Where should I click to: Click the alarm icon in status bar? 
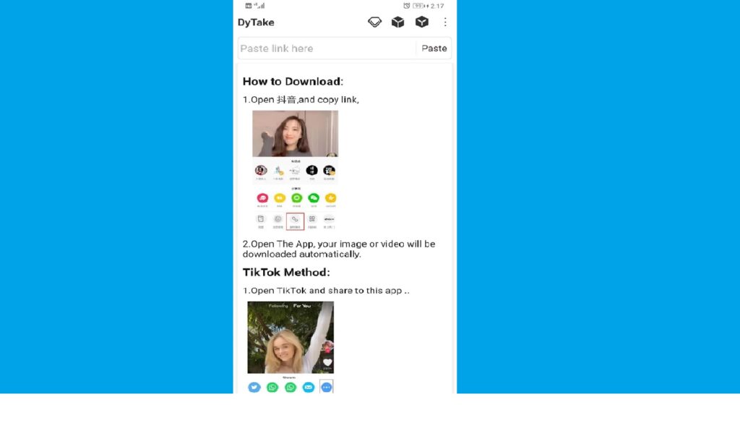407,6
